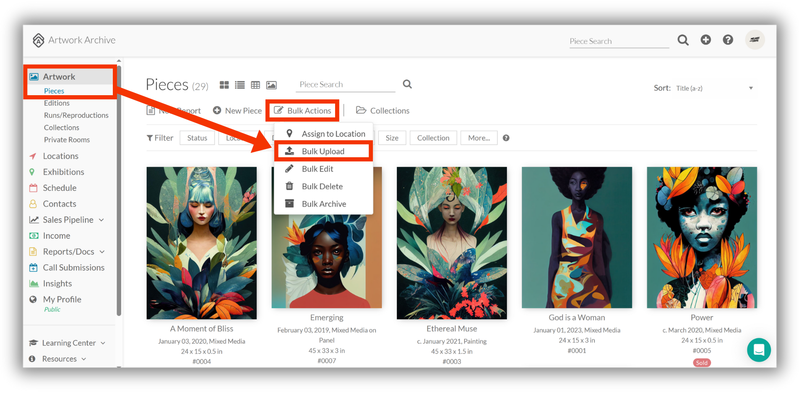Viewport: 799px width, 395px height.
Task: Switch to table view icon
Action: click(x=255, y=85)
